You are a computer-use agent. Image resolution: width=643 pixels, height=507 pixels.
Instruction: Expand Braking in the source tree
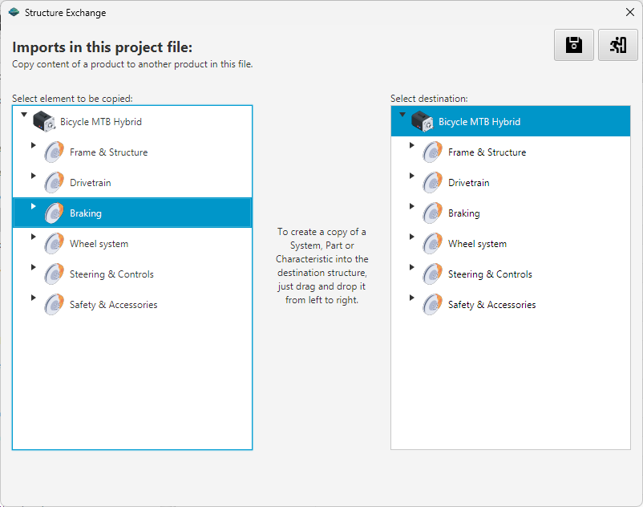tap(34, 207)
